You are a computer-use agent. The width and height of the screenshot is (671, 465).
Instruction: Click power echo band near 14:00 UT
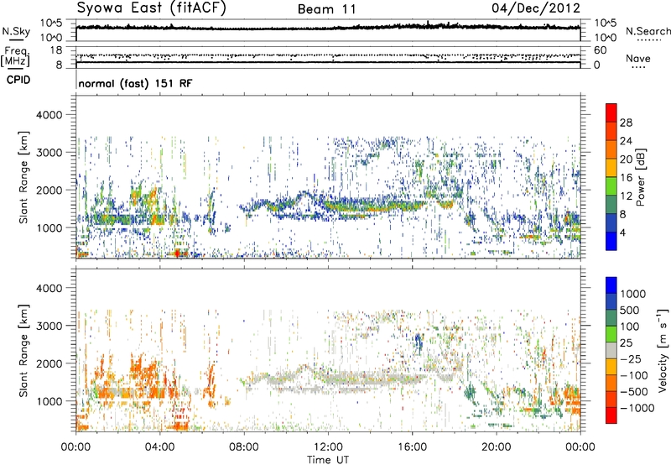(372, 206)
